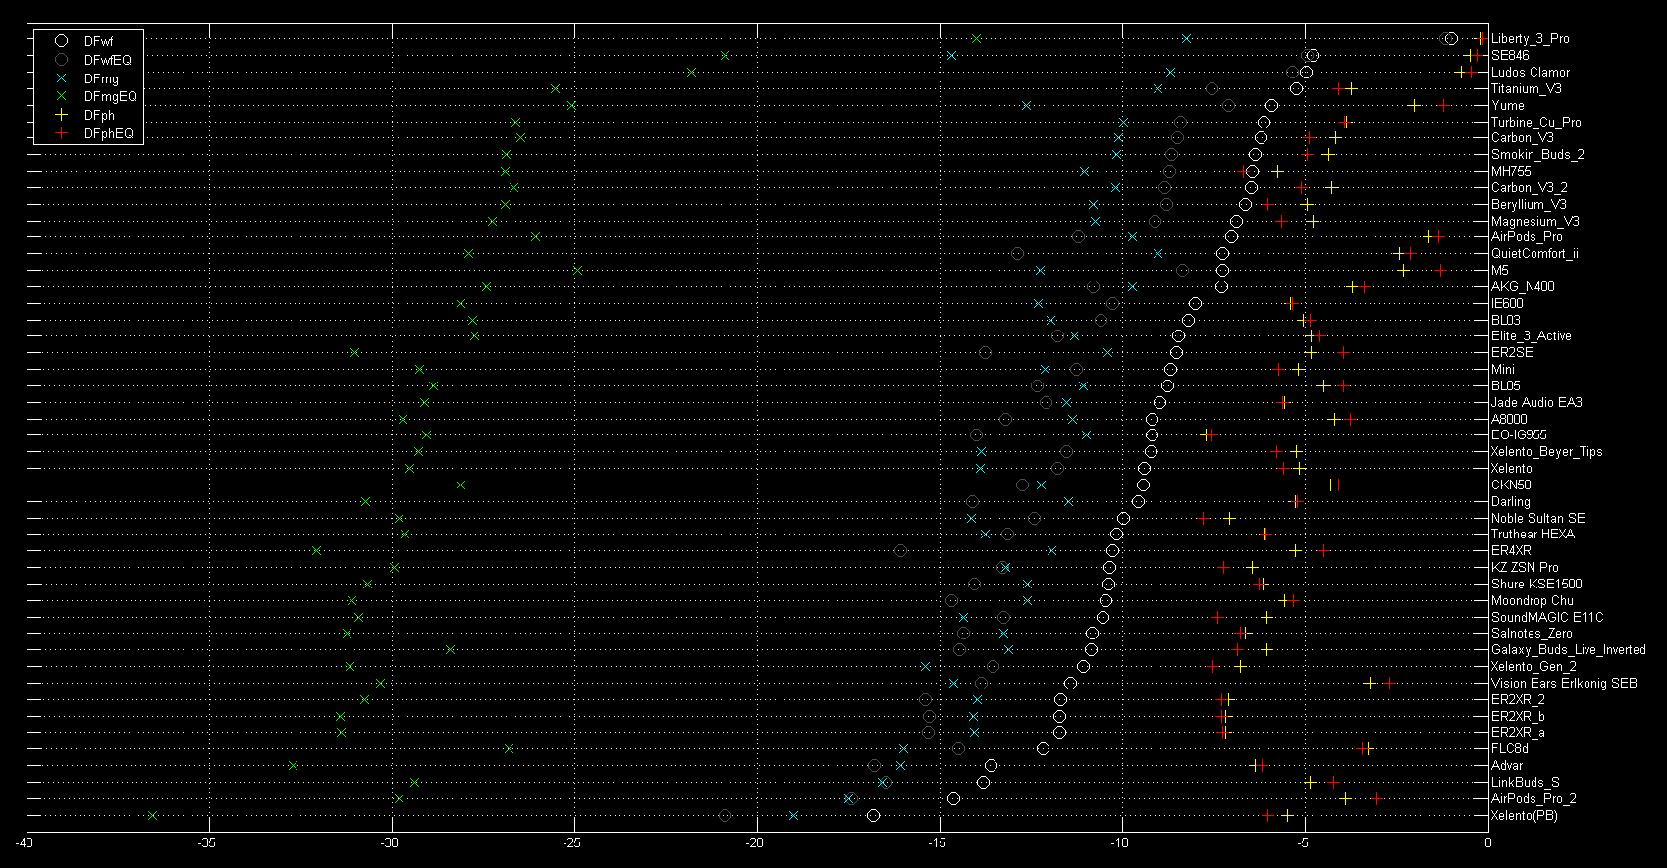Click the Salnotes_Zero axis label

click(x=1531, y=633)
